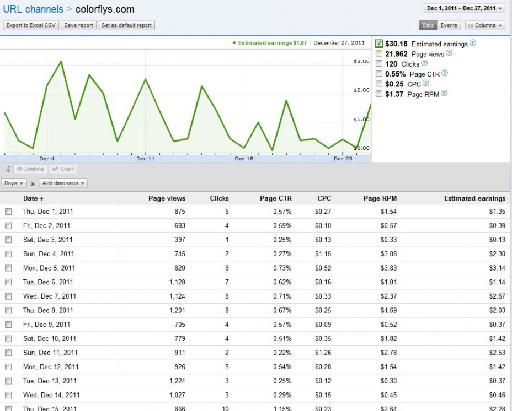Click the undo arrow icon beside Combine
The width and height of the screenshot is (512, 411).
tap(8, 169)
